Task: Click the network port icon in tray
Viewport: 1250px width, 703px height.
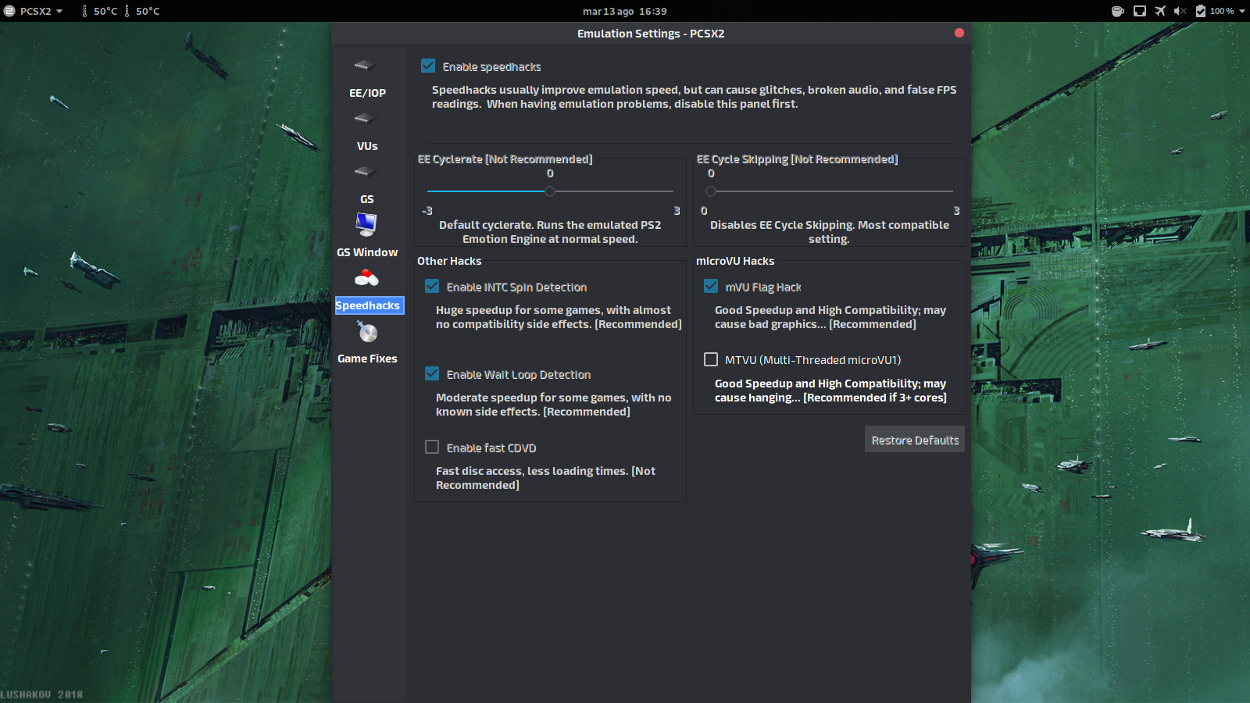Action: click(x=1140, y=11)
